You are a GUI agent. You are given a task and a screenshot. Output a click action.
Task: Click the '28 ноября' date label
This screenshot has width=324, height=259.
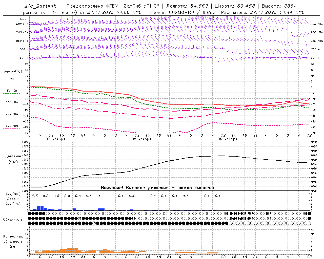tap(141, 139)
